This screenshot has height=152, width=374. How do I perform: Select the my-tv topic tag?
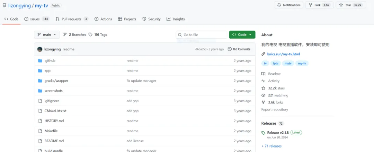coord(302,64)
